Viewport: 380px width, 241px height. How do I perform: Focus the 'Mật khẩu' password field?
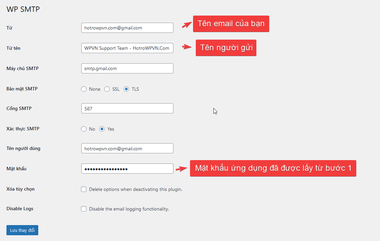pos(127,169)
